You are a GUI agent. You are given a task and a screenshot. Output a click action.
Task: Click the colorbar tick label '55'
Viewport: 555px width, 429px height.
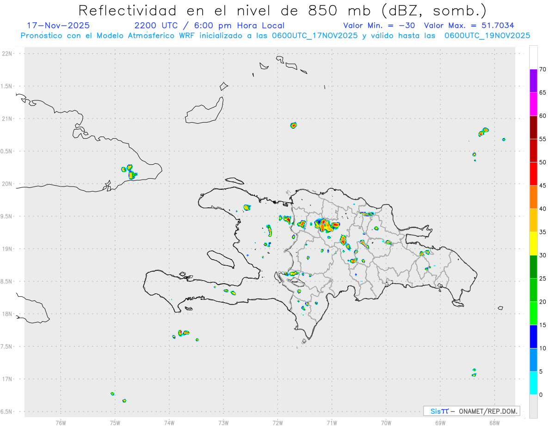pos(543,139)
